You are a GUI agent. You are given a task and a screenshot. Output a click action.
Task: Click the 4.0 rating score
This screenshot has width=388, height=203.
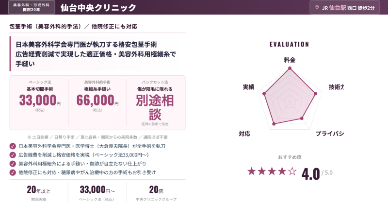(310, 173)
